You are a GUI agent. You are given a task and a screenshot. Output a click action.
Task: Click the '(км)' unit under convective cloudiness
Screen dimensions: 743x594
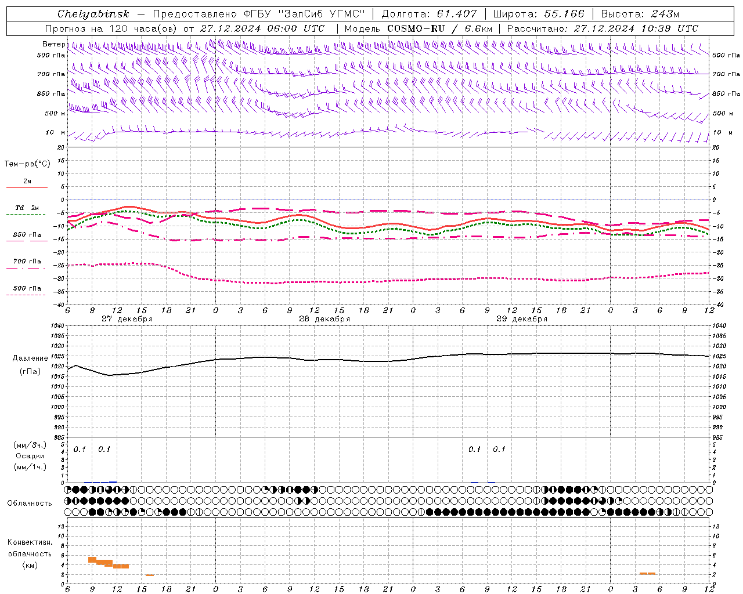[30, 565]
